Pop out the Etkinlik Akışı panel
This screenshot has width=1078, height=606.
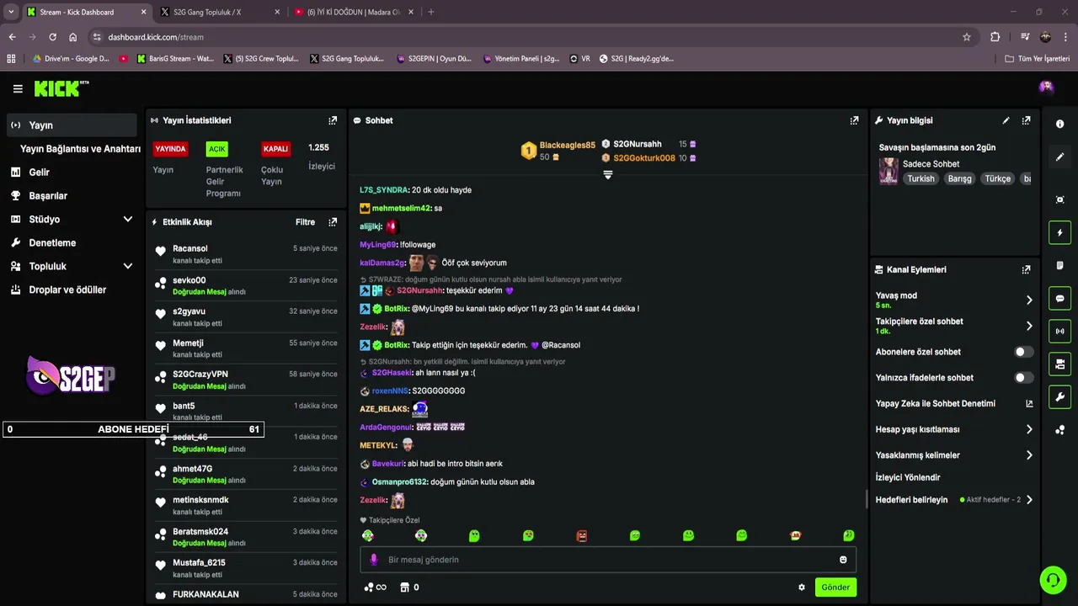pyautogui.click(x=333, y=222)
